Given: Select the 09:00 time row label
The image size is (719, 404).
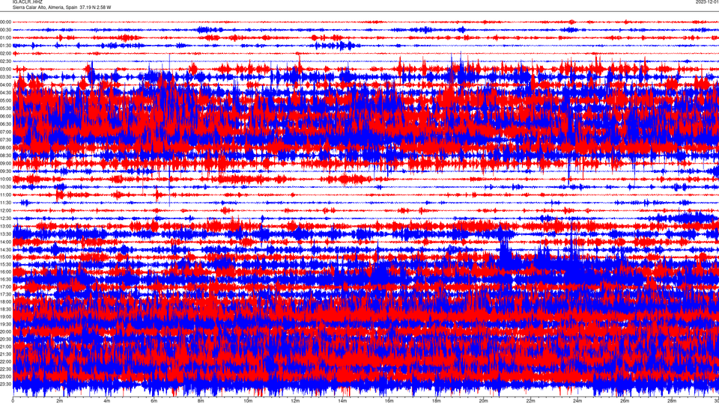Looking at the screenshot, I should pyautogui.click(x=5, y=164).
